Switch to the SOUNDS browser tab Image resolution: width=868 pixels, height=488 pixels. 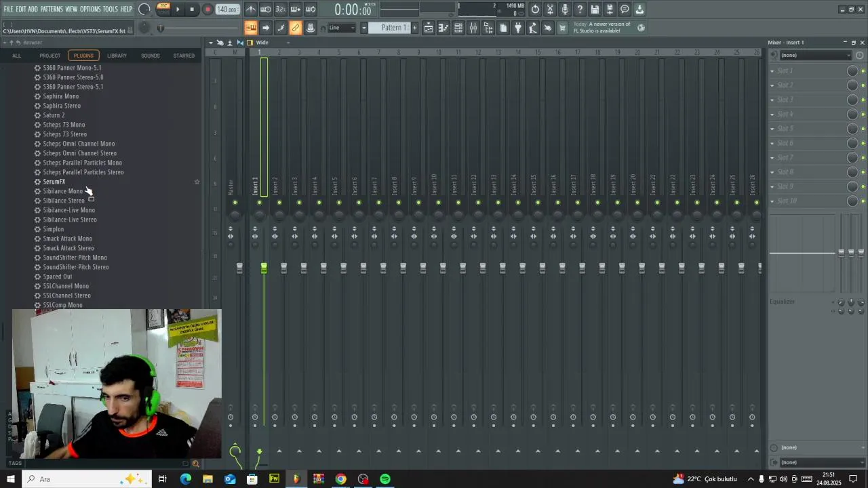tap(151, 56)
